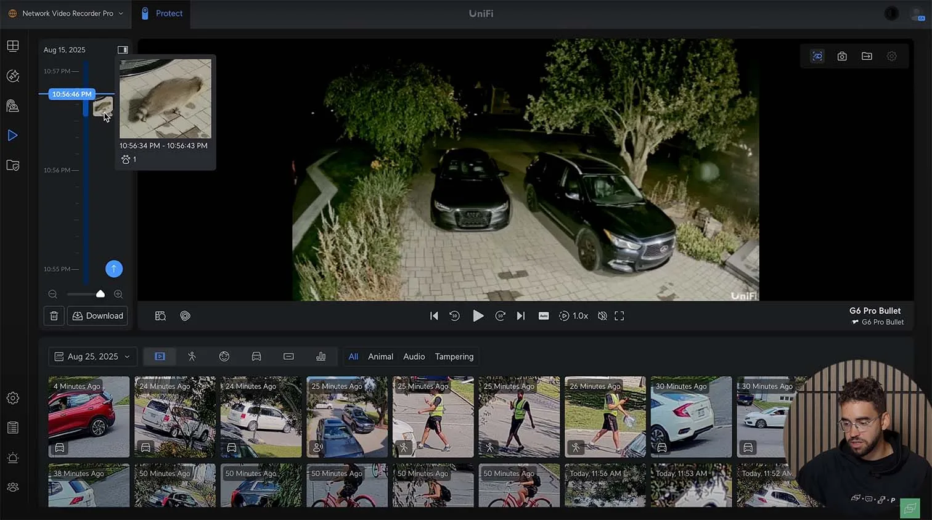Open the Today, 11:56 AM detection thumbnail
This screenshot has width=932, height=520.
[605, 485]
